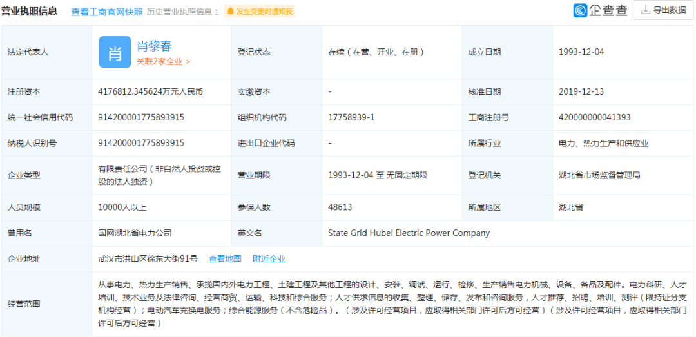Open the 查看地图 link
696x337 pixels.
tap(225, 258)
